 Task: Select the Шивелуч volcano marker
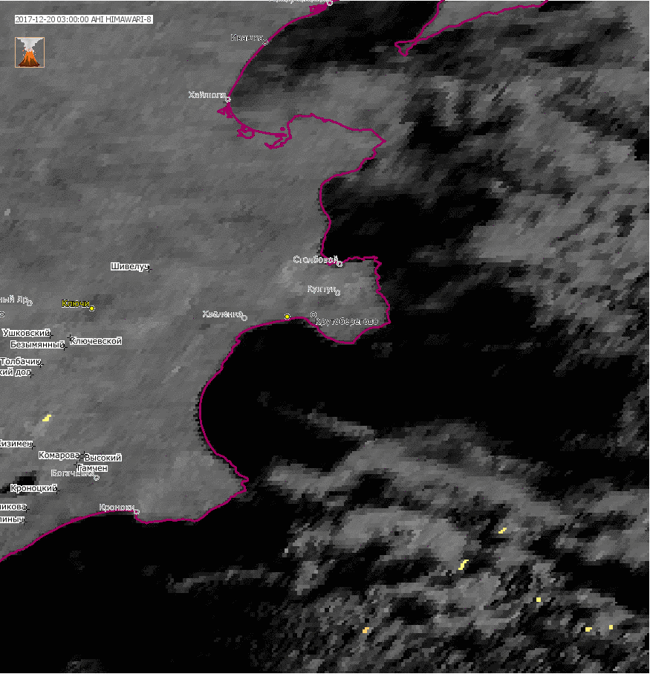pyautogui.click(x=149, y=268)
